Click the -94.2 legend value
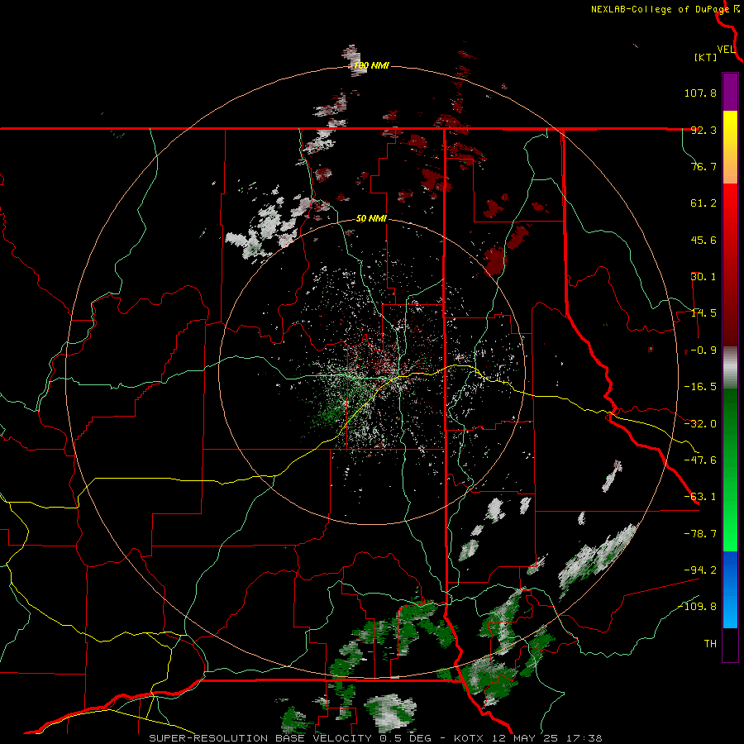Image resolution: width=744 pixels, height=744 pixels. 700,570
